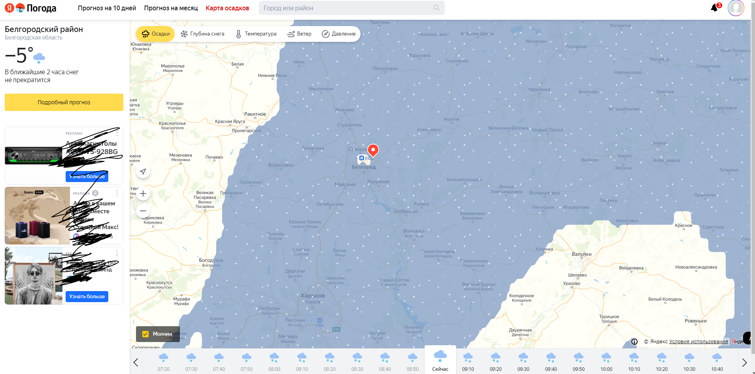755x374 pixels.
Task: Switch to the Глубина снега layer
Action: pyautogui.click(x=202, y=34)
